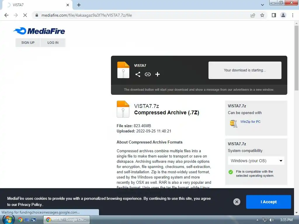This screenshot has width=299, height=224.
Task: Open the WinZip for PC link
Action: point(250,122)
